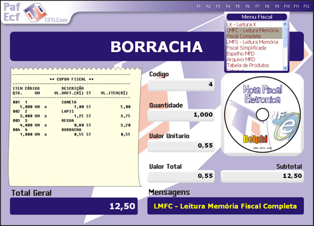Click the F10 function key label

287,6
